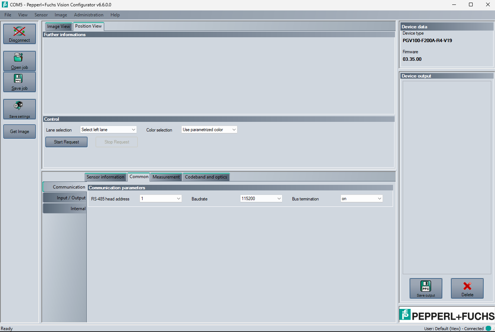Viewport: 495px width, 332px height.
Task: Select the Common tab
Action: [139, 177]
